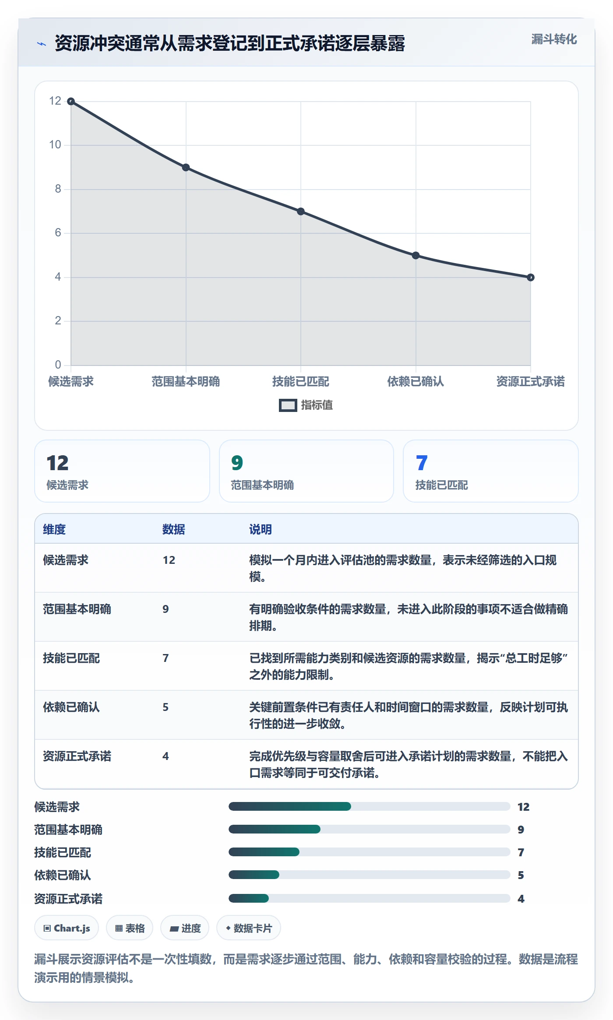Click the lightning icon beside the title

pos(42,44)
